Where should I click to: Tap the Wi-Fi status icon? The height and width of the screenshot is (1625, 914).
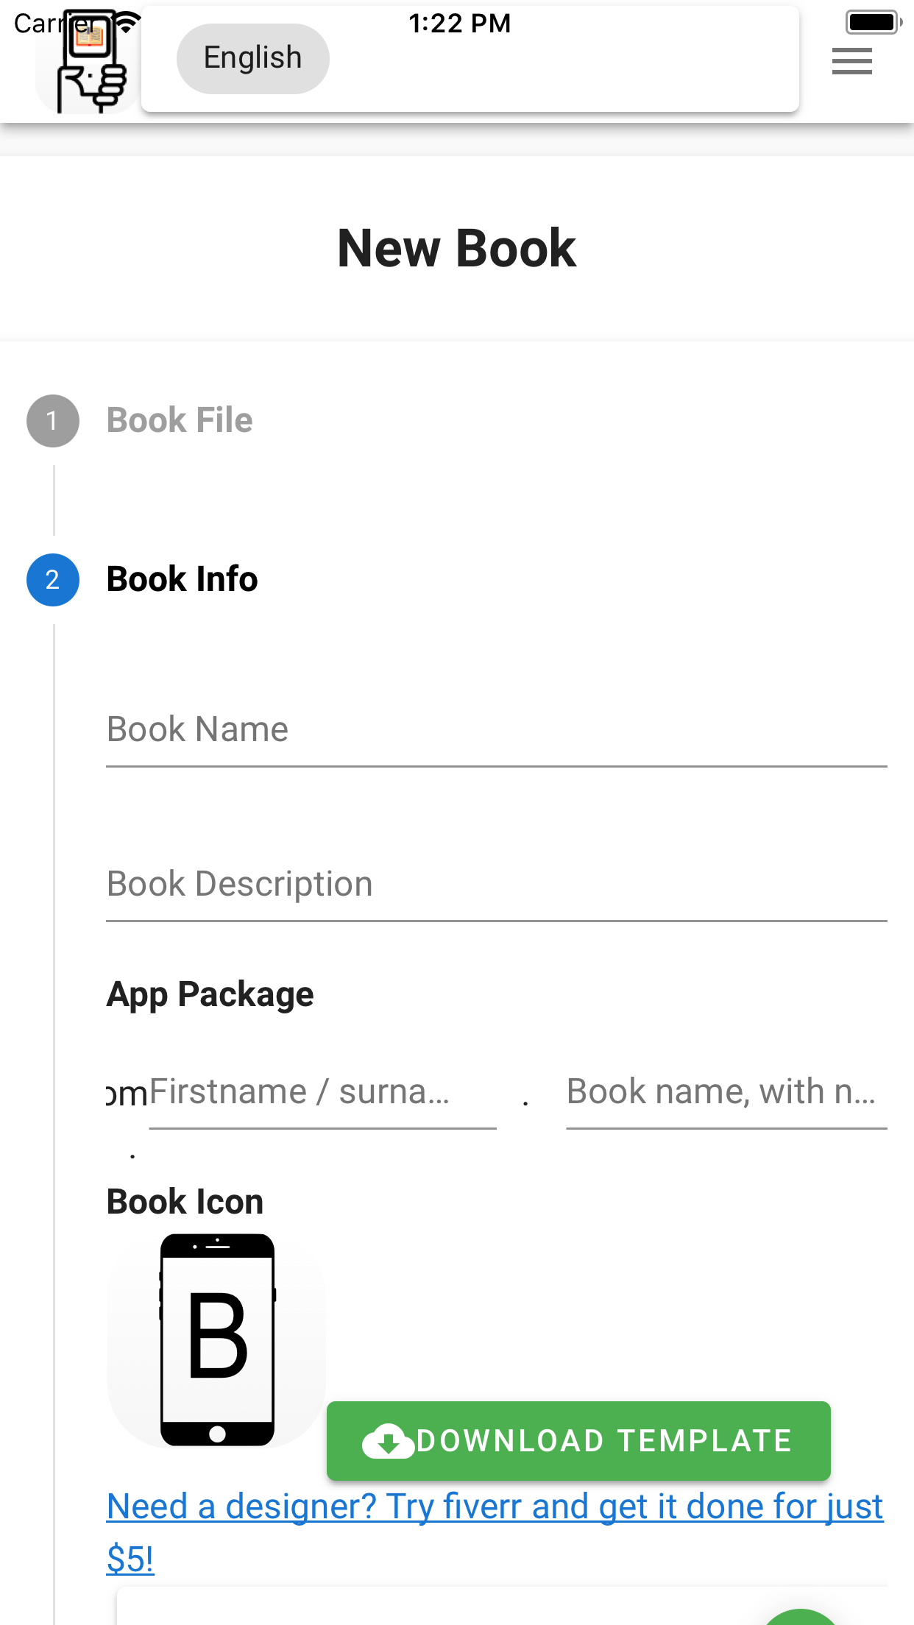(127, 22)
